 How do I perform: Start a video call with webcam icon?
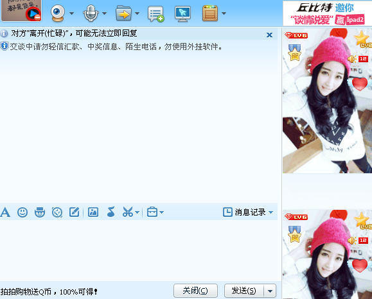pyautogui.click(x=58, y=13)
